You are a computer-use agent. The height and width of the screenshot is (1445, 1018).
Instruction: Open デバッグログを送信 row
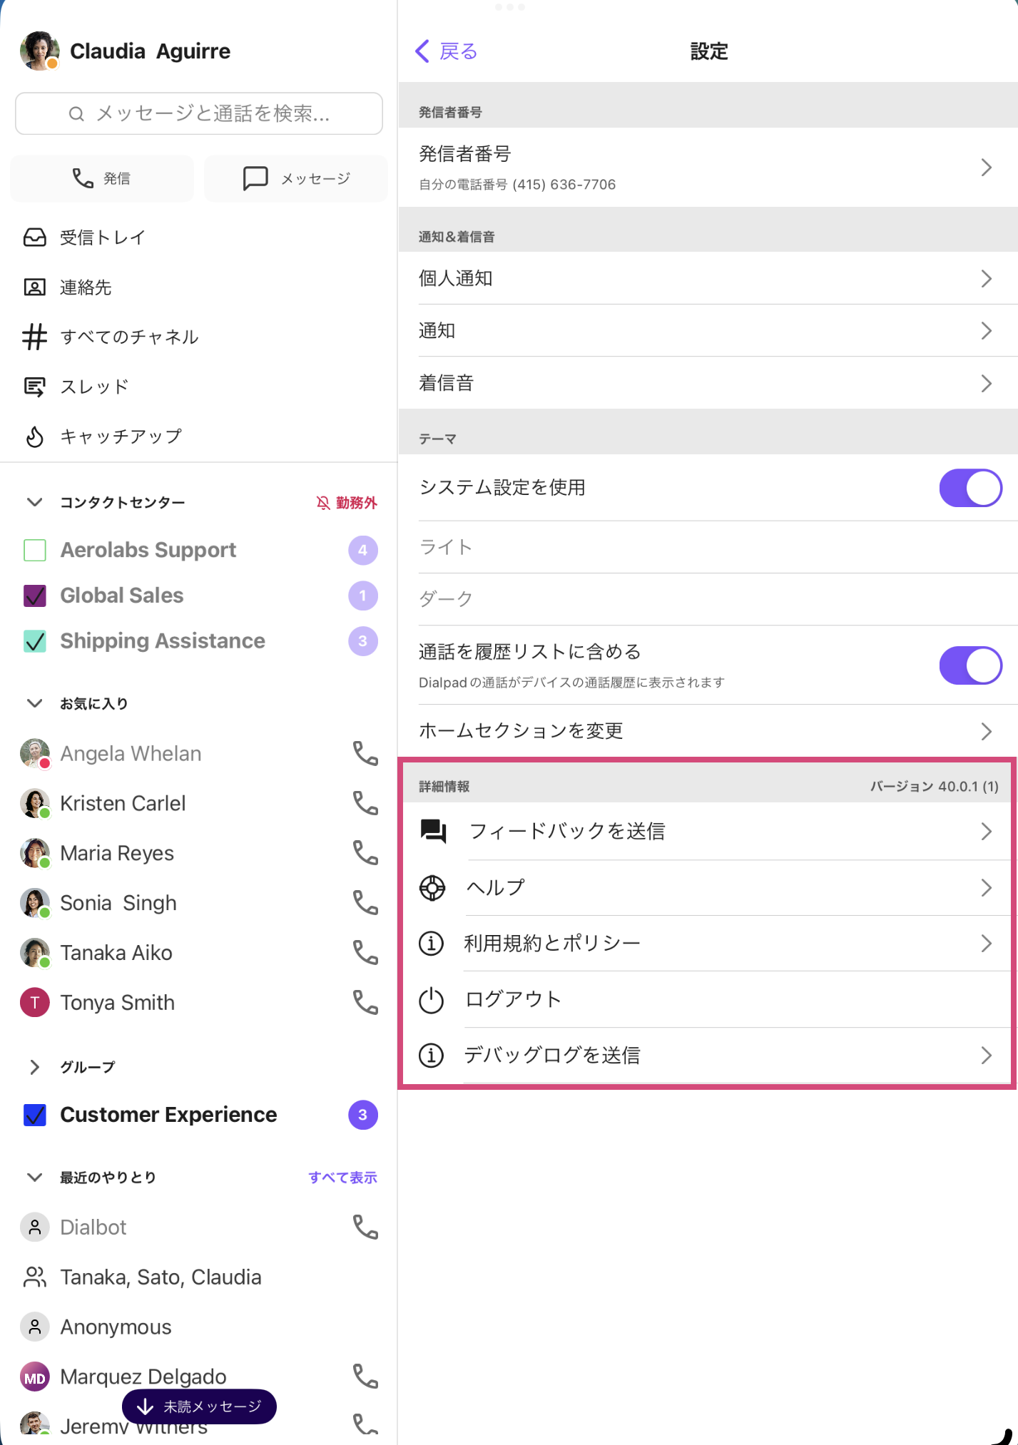pos(708,1055)
